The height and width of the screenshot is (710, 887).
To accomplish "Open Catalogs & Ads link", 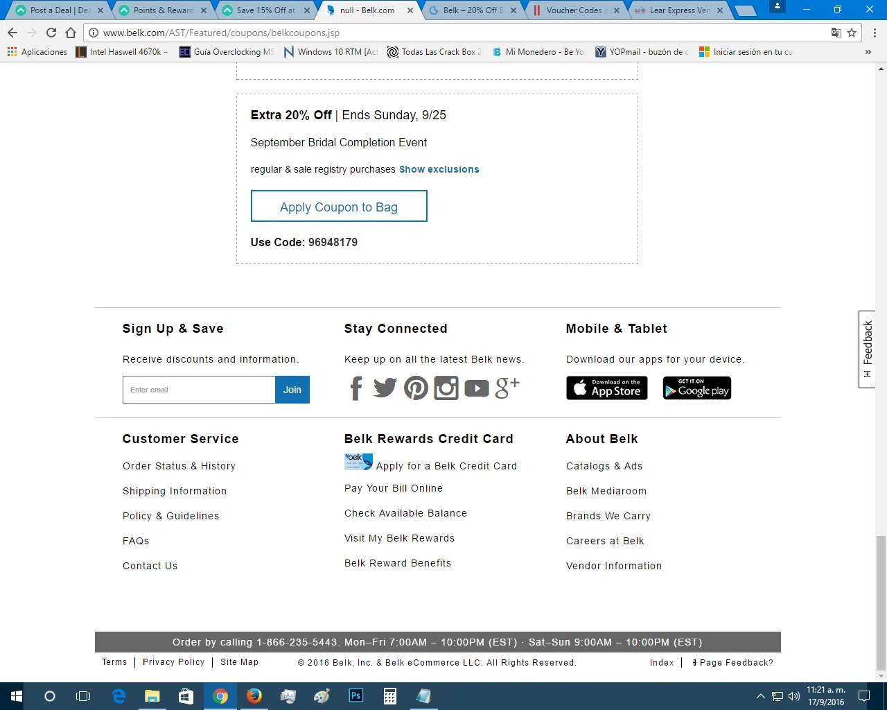I will pos(604,466).
